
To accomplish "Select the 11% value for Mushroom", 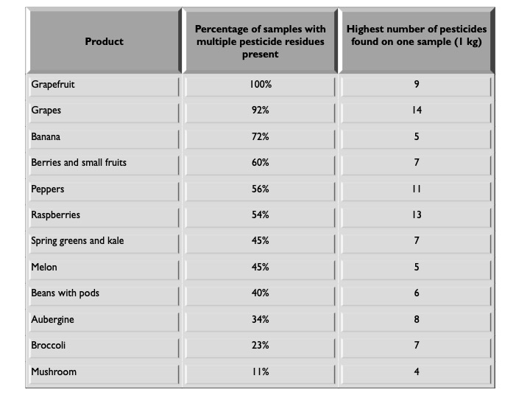I will point(260,372).
